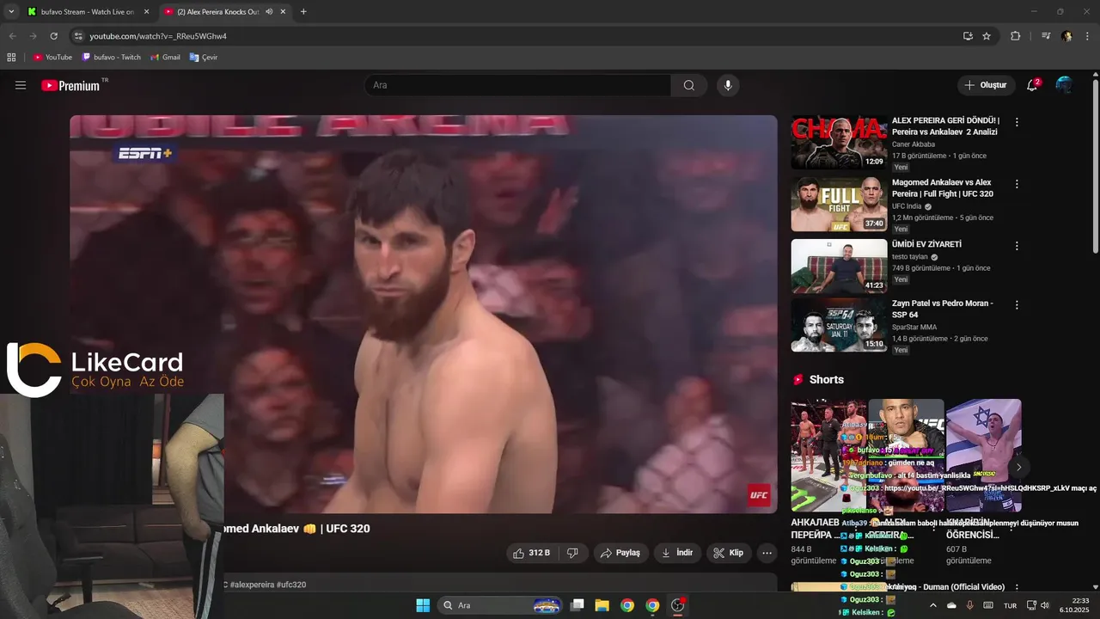Click the Oluştur create button
Screen dimensions: 1100x619
pyautogui.click(x=986, y=85)
